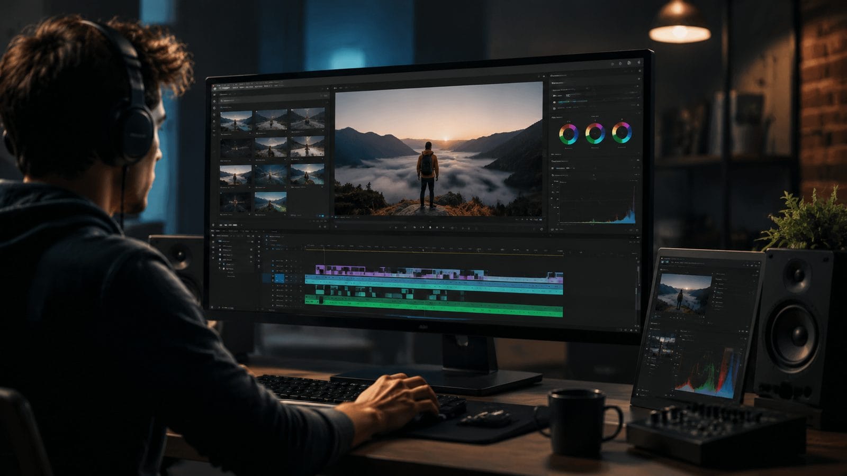Image resolution: width=847 pixels, height=476 pixels.
Task: Click the cyan slider in the color panel
Action: point(573,101)
